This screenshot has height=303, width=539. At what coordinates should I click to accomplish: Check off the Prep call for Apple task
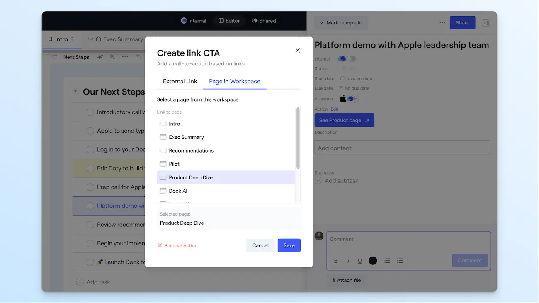[90, 187]
